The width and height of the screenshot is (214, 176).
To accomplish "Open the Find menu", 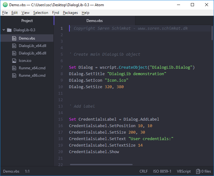I will pyautogui.click(x=56, y=13).
